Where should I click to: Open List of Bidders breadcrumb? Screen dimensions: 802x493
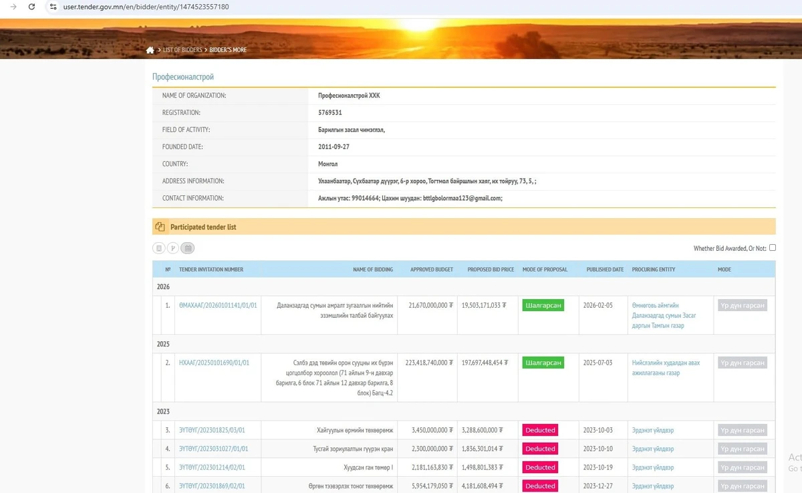coord(182,50)
